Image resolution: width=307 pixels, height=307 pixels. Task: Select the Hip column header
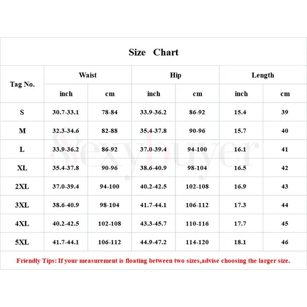coord(175,75)
